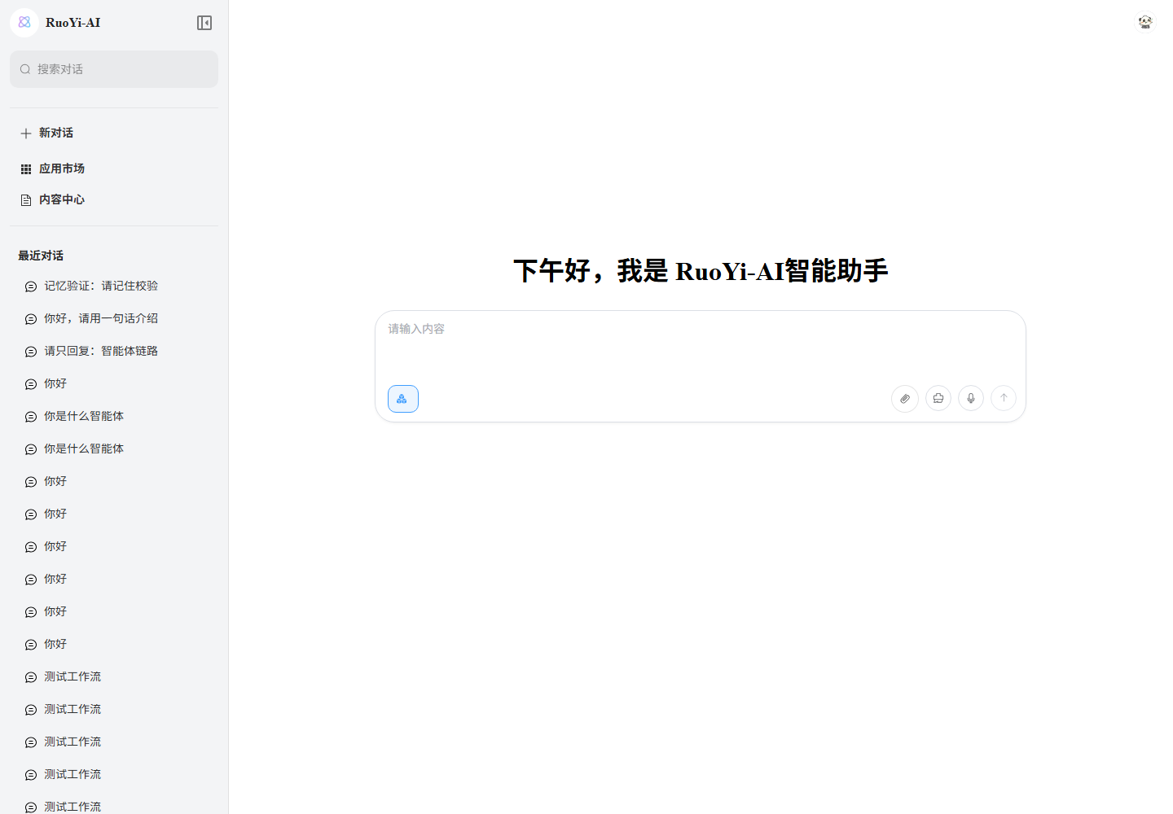Click the chat icon beside 你好，请用一句话介绍

(31, 319)
